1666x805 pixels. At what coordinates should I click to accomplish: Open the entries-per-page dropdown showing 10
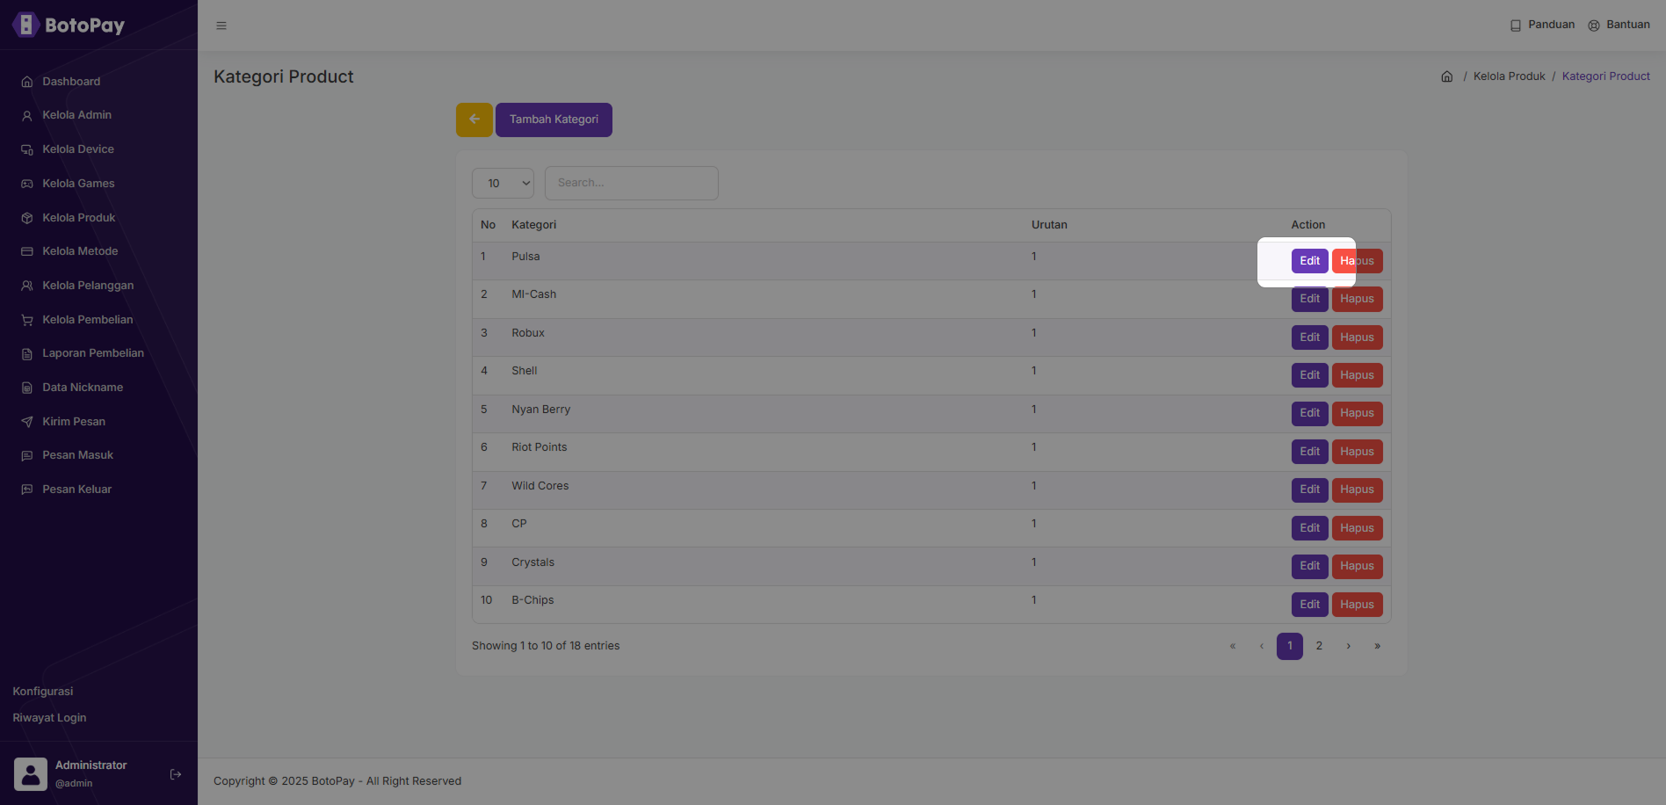(503, 183)
